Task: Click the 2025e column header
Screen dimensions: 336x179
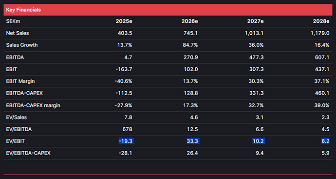Action: point(124,21)
